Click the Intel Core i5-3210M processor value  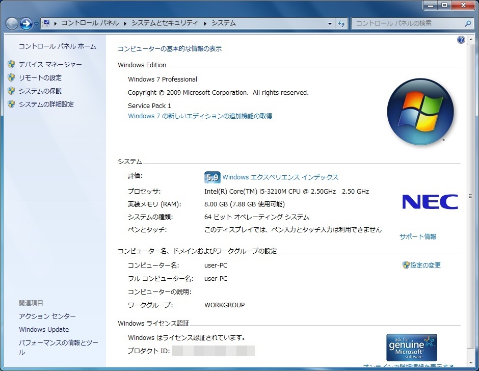pyautogui.click(x=286, y=192)
